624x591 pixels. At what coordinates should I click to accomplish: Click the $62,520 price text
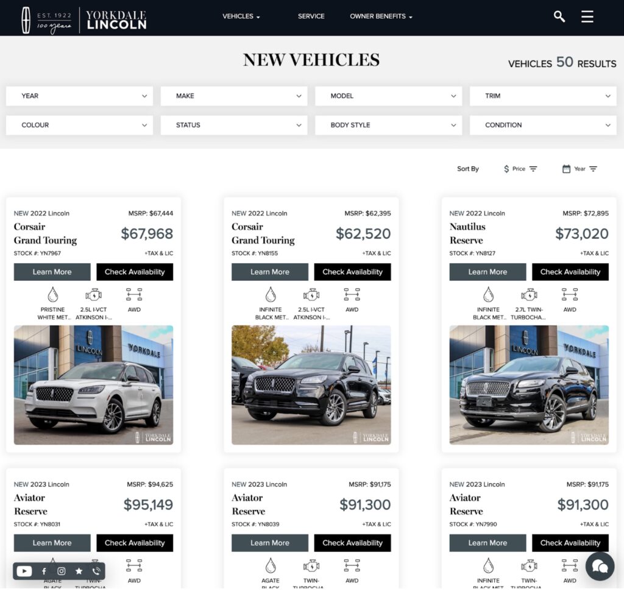363,233
